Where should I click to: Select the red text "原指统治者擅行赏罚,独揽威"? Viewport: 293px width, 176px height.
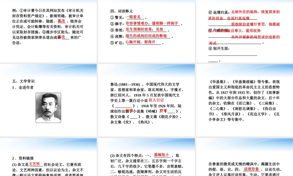[255, 24]
